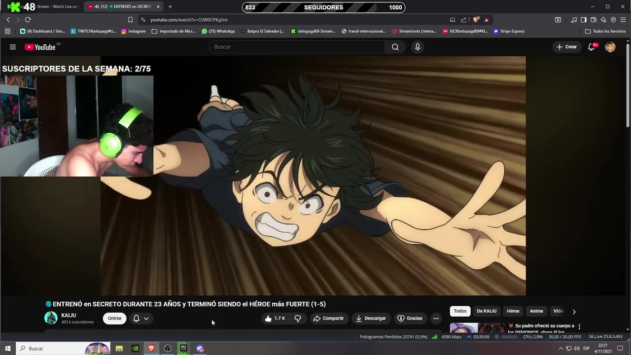
Task: Open the Stripe Express bookmark
Action: pos(509,31)
